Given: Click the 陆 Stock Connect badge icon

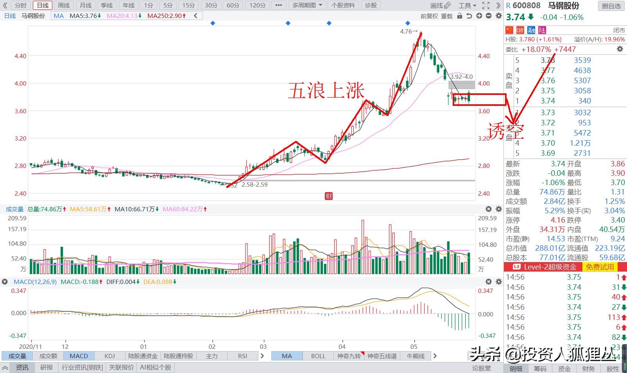Looking at the screenshot, I should tap(542, 30).
